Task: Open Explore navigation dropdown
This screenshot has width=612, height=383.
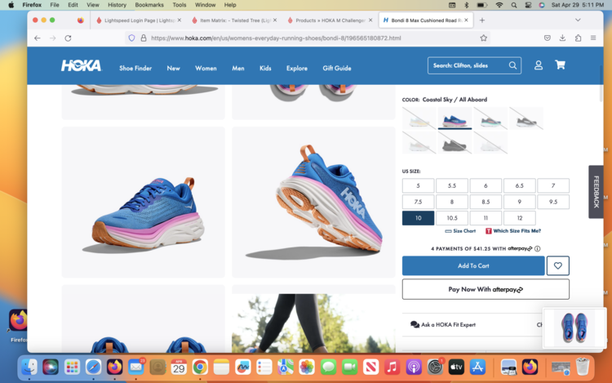Action: tap(297, 68)
